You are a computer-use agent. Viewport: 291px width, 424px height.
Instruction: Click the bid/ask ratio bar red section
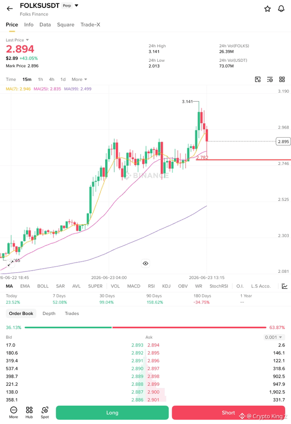[x=189, y=328]
